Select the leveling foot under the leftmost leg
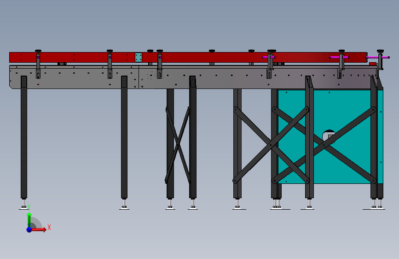 23,205
